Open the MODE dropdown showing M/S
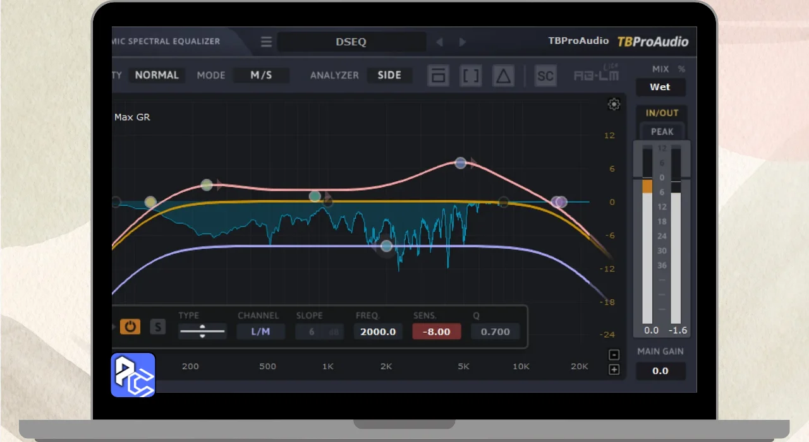809x442 pixels. pyautogui.click(x=261, y=75)
